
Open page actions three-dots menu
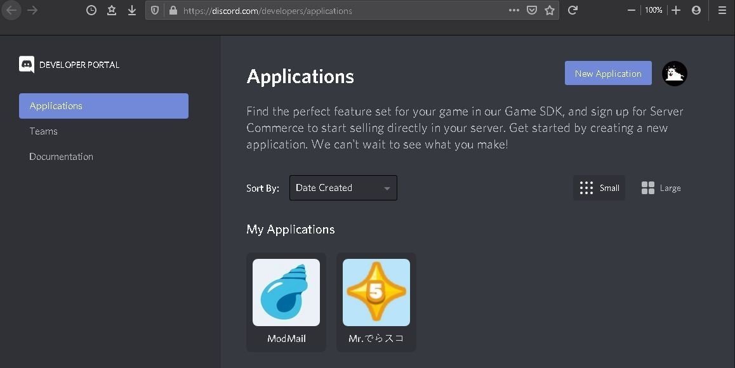(x=513, y=10)
